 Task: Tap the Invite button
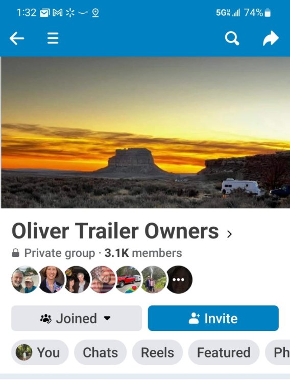click(x=213, y=318)
